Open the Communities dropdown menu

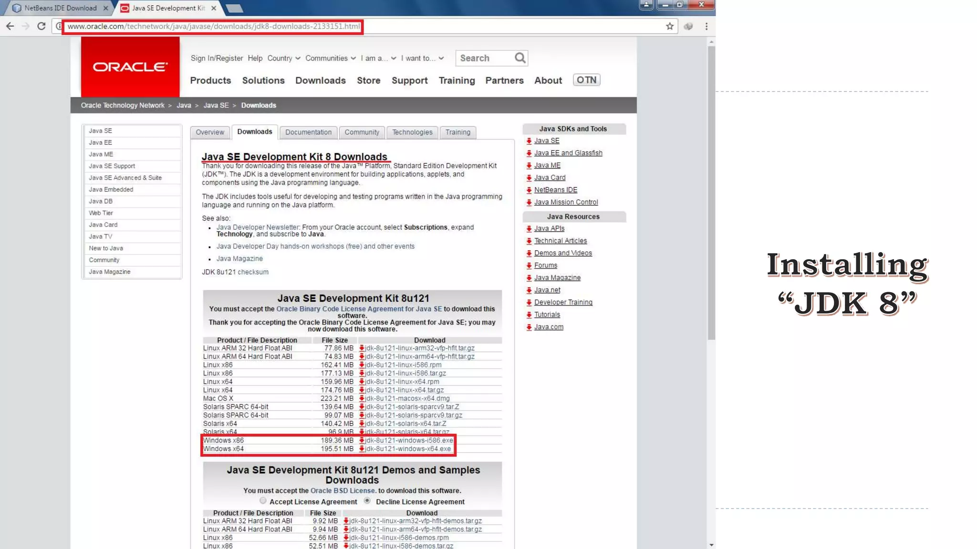pos(330,58)
